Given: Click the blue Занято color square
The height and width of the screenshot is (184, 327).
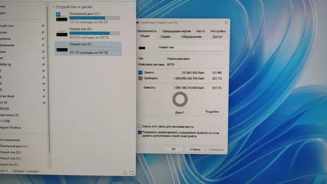Looking at the screenshot, I should coord(140,73).
